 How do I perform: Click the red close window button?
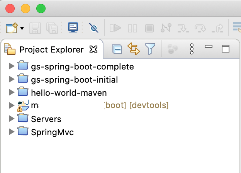point(10,8)
